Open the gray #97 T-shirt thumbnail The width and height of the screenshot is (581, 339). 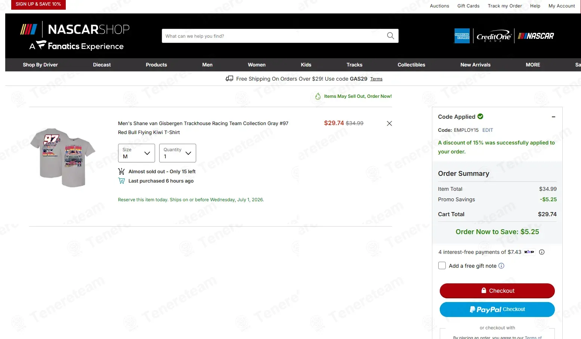63,158
